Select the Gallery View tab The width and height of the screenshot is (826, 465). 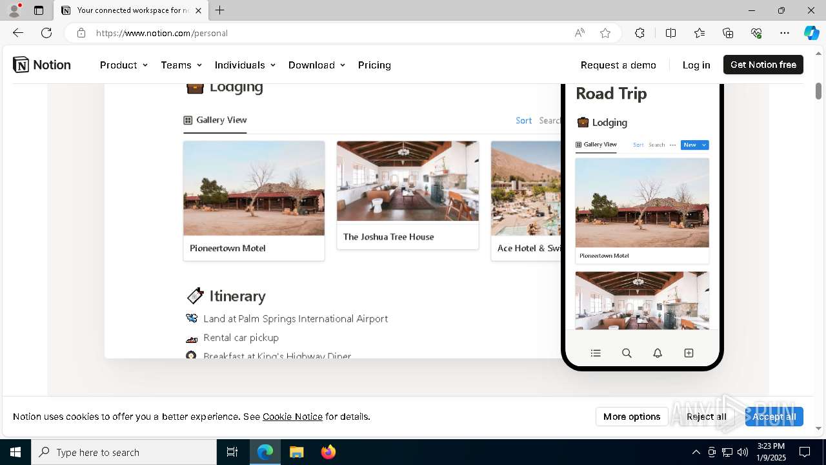point(215,120)
